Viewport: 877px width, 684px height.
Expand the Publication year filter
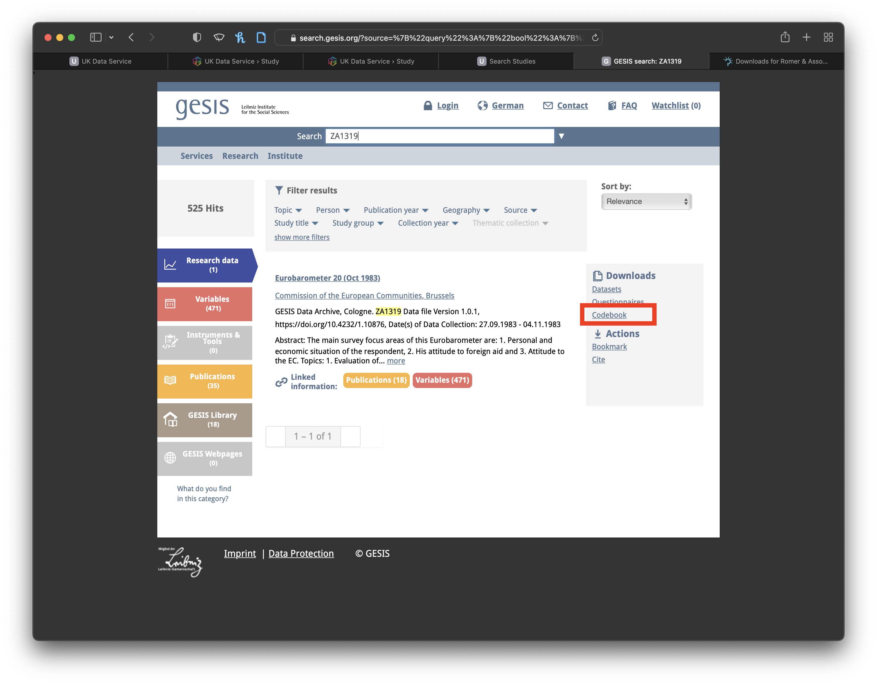point(396,210)
